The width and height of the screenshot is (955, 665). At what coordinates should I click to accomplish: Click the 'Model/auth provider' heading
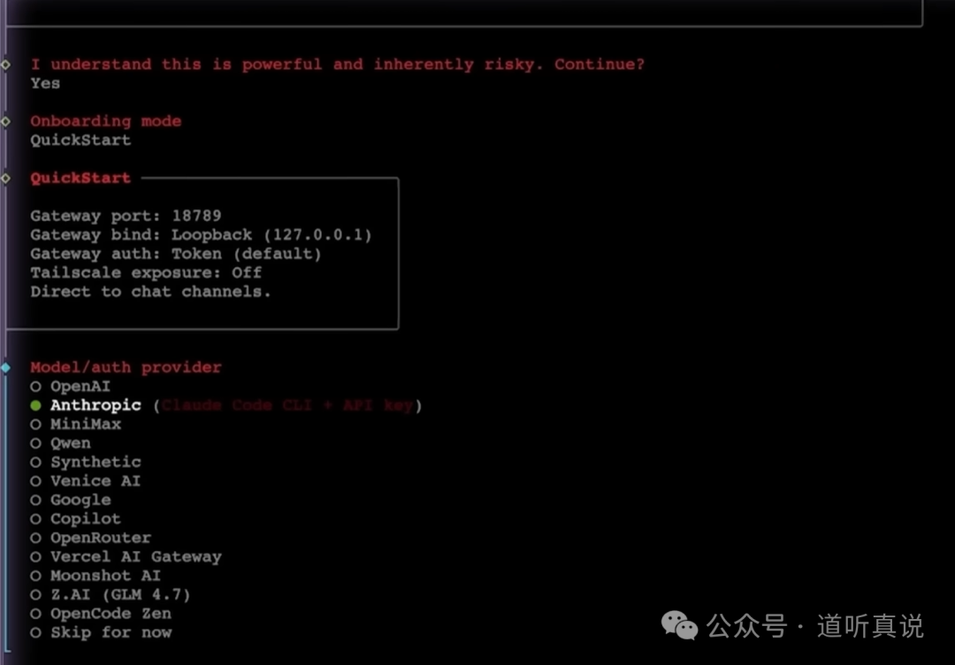tap(126, 367)
